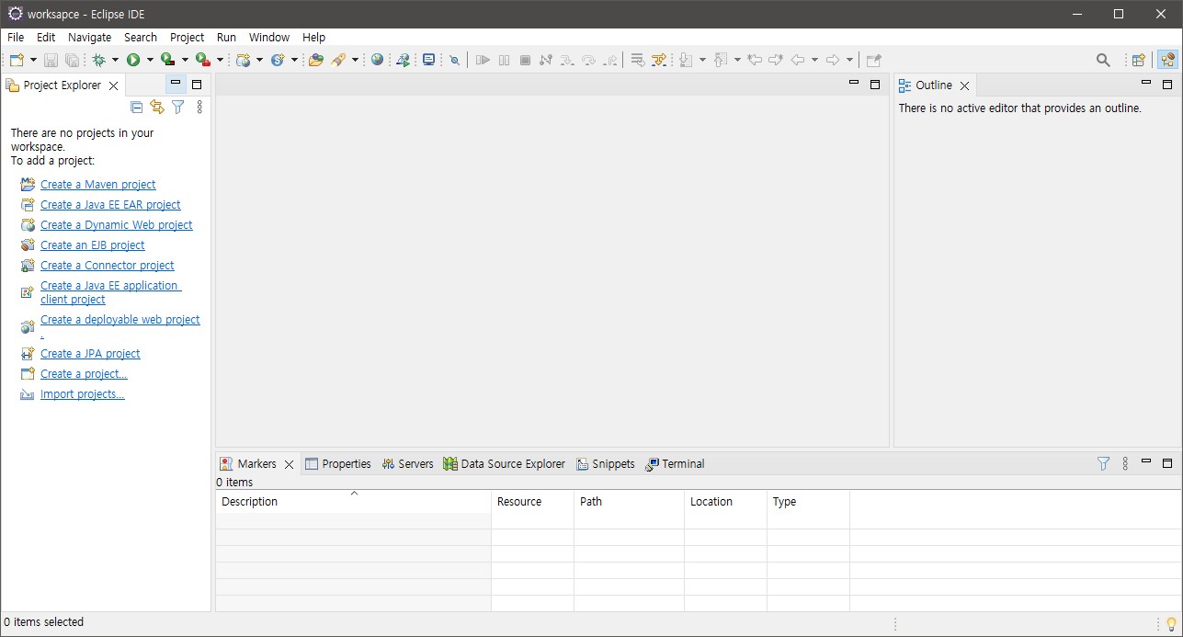Expand the Coverage launch dropdown arrow
The image size is (1183, 637).
click(x=185, y=60)
